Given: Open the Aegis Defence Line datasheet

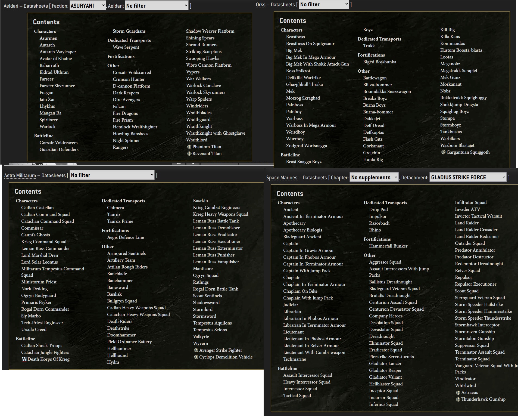Looking at the screenshot, I should (126, 237).
